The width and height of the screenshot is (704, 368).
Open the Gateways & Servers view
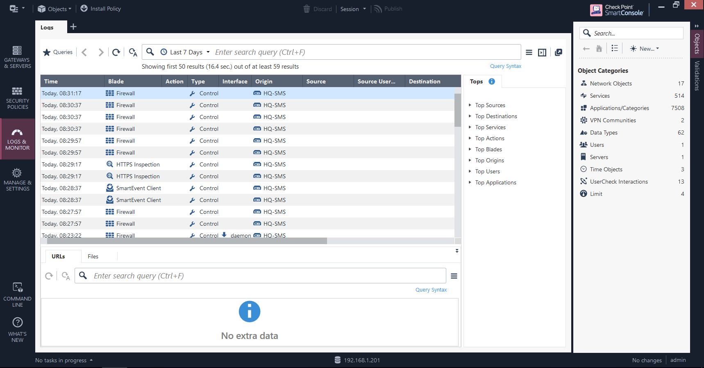click(17, 57)
